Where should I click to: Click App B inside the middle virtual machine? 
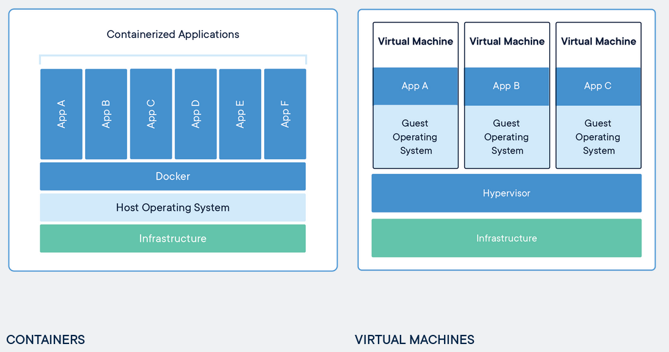506,86
